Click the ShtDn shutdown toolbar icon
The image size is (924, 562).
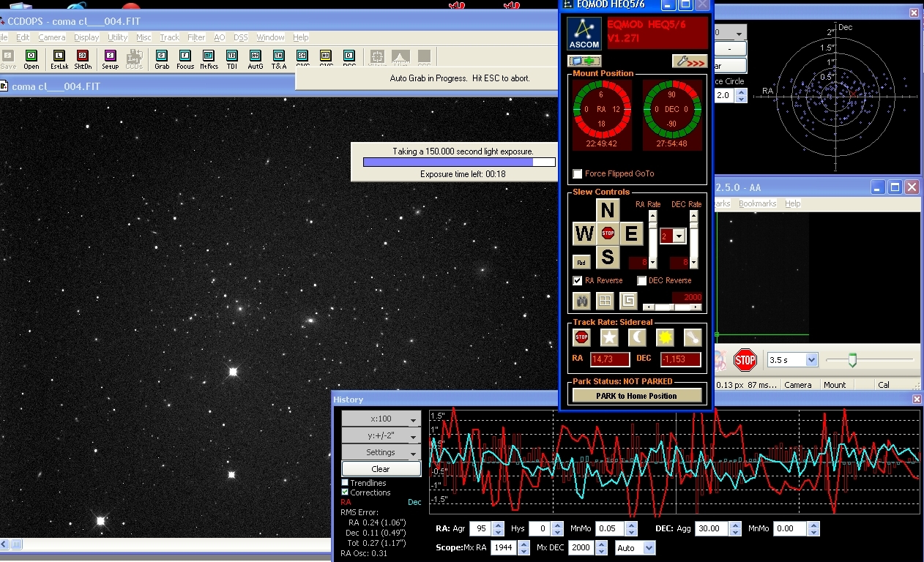83,59
